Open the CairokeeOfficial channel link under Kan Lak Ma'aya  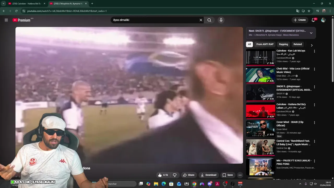click(x=284, y=58)
